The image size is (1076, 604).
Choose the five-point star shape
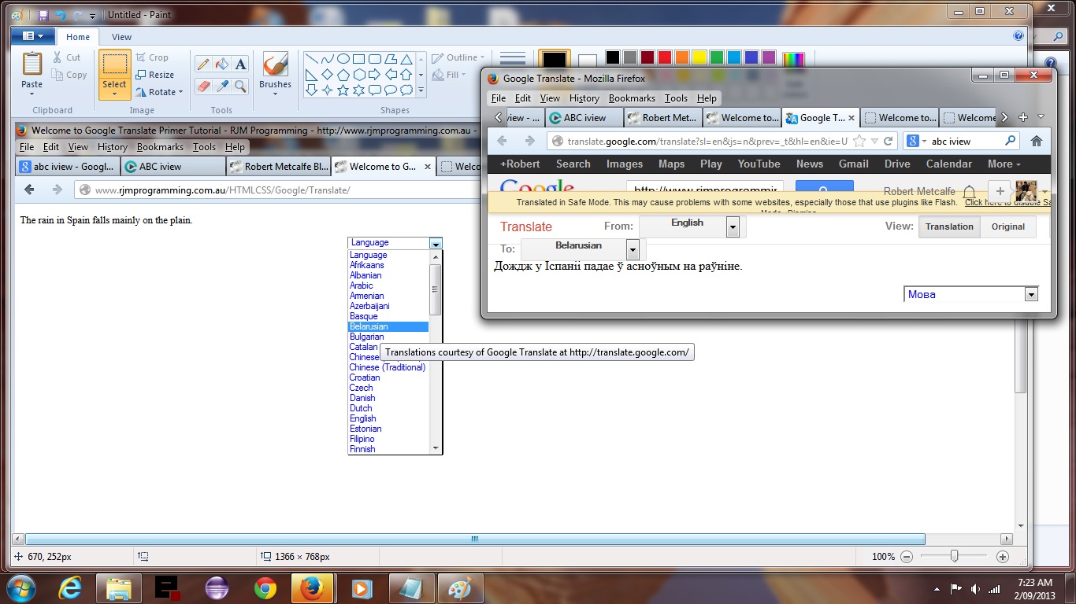[343, 90]
